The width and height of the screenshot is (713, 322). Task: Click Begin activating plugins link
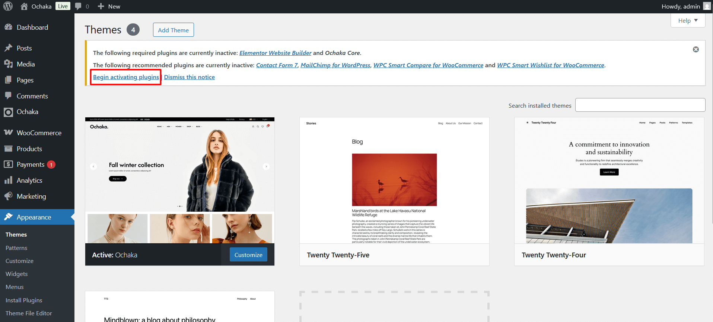click(x=126, y=77)
